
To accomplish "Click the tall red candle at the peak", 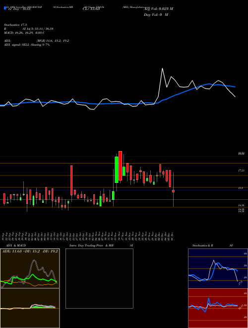I will pos(120,165).
